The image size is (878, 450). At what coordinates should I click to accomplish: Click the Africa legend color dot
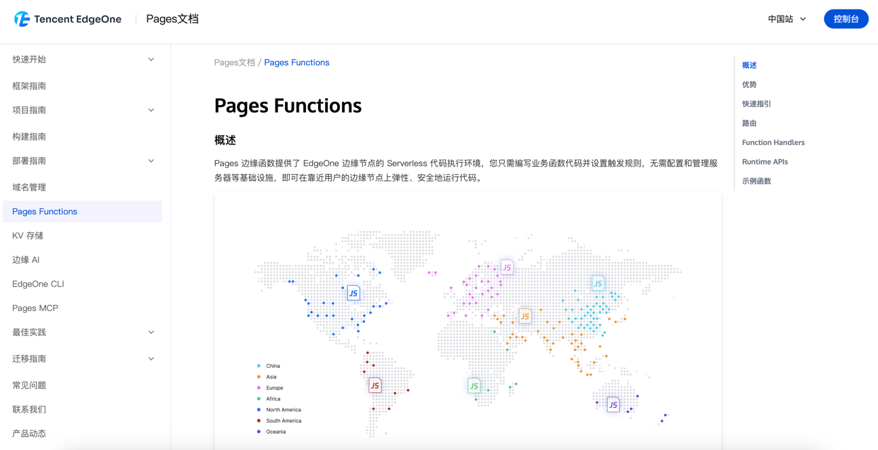click(259, 398)
